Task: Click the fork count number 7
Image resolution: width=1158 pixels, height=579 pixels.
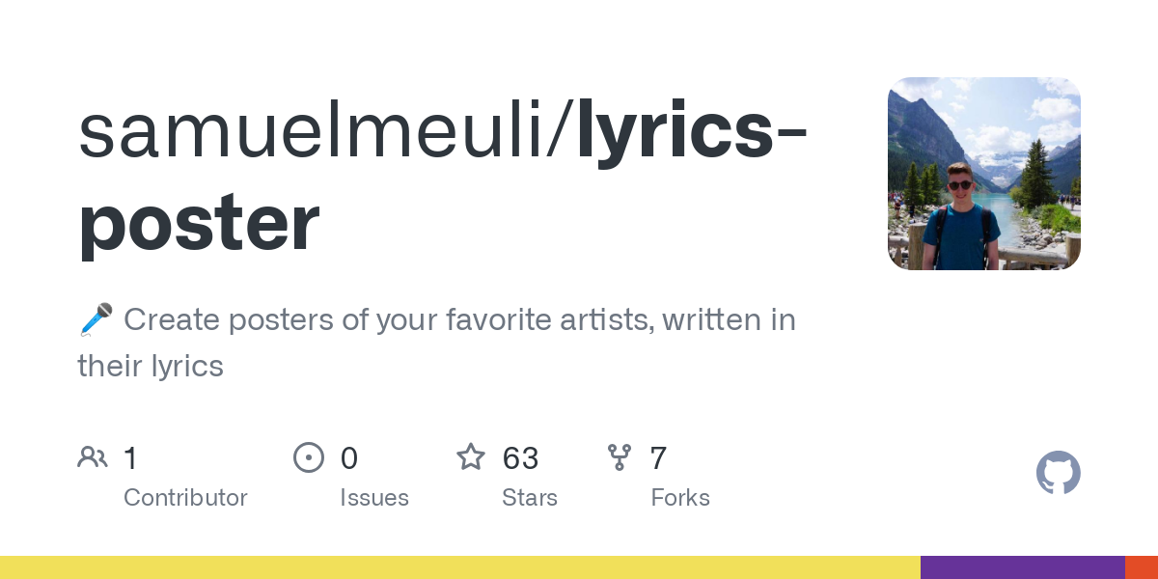Action: click(x=658, y=458)
